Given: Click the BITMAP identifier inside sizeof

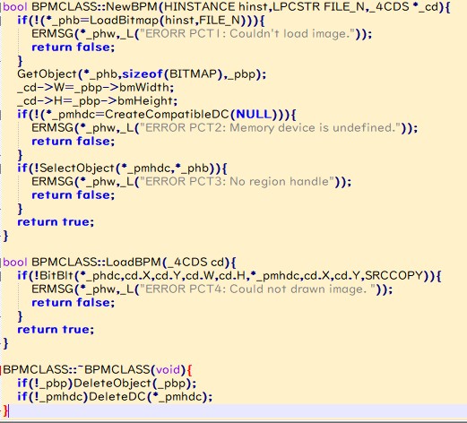Looking at the screenshot, I should pos(193,73).
